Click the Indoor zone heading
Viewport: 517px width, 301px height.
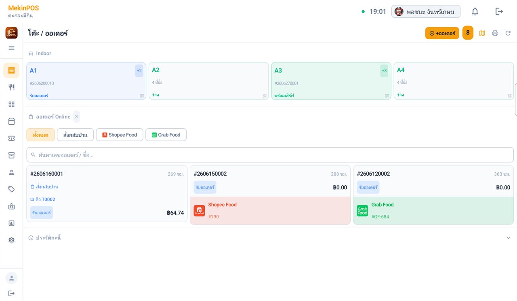point(44,53)
